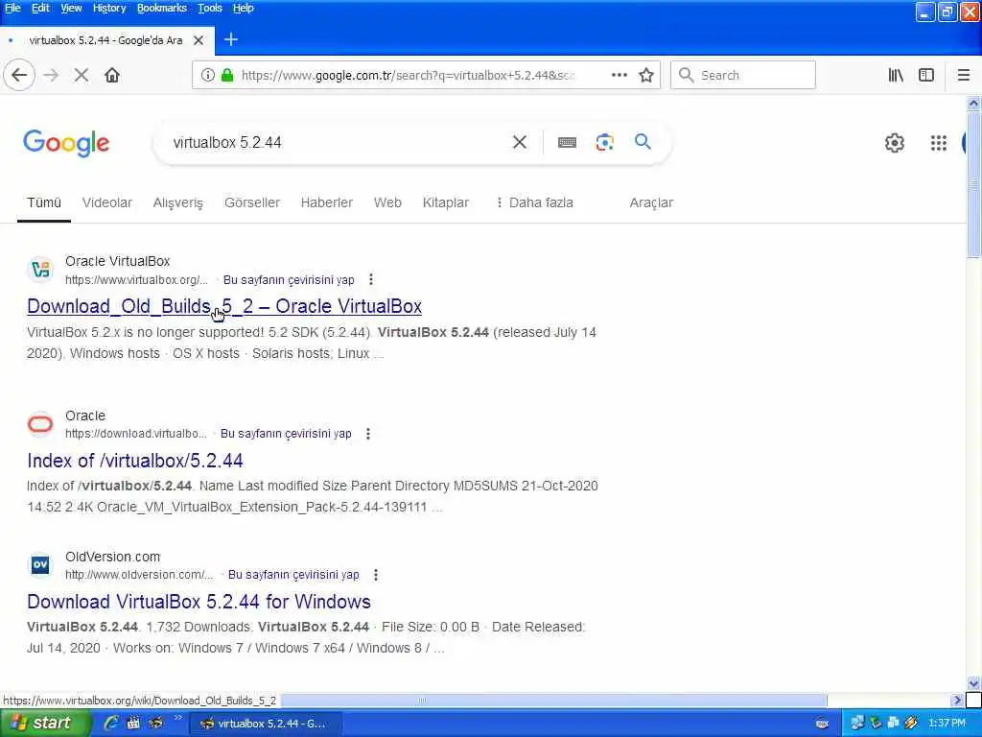Switch to Kitaplar tab
Viewport: 982px width, 737px height.
click(x=445, y=202)
